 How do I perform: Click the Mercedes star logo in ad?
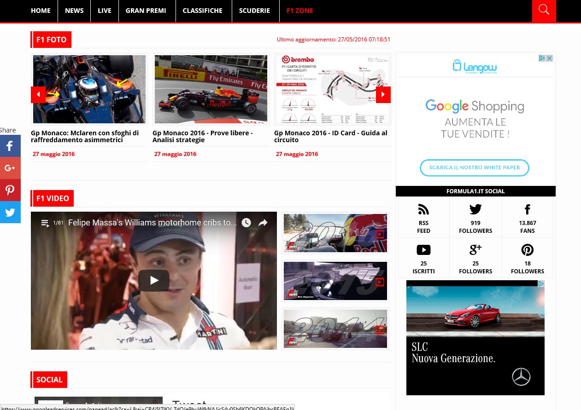521,377
